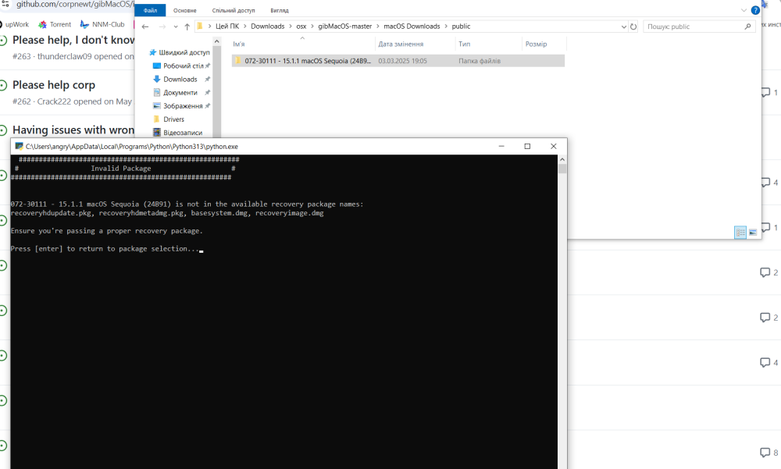Open NNM-Club bookmark in browser
The height and width of the screenshot is (469, 781).
[102, 24]
